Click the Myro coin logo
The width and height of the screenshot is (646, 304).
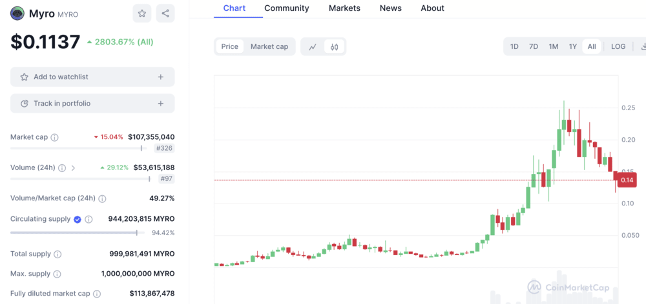point(17,14)
